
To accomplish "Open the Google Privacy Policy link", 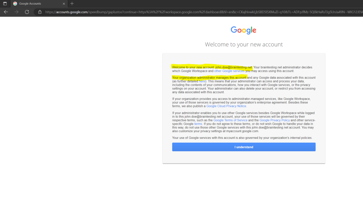I will pos(275,120).
